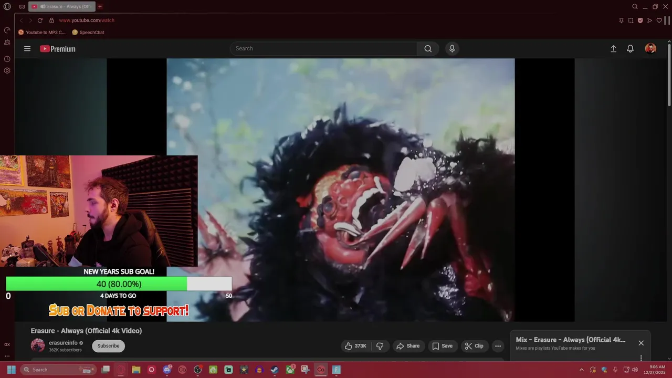Open the Windows Start menu
This screenshot has height=378, width=672.
[x=11, y=370]
